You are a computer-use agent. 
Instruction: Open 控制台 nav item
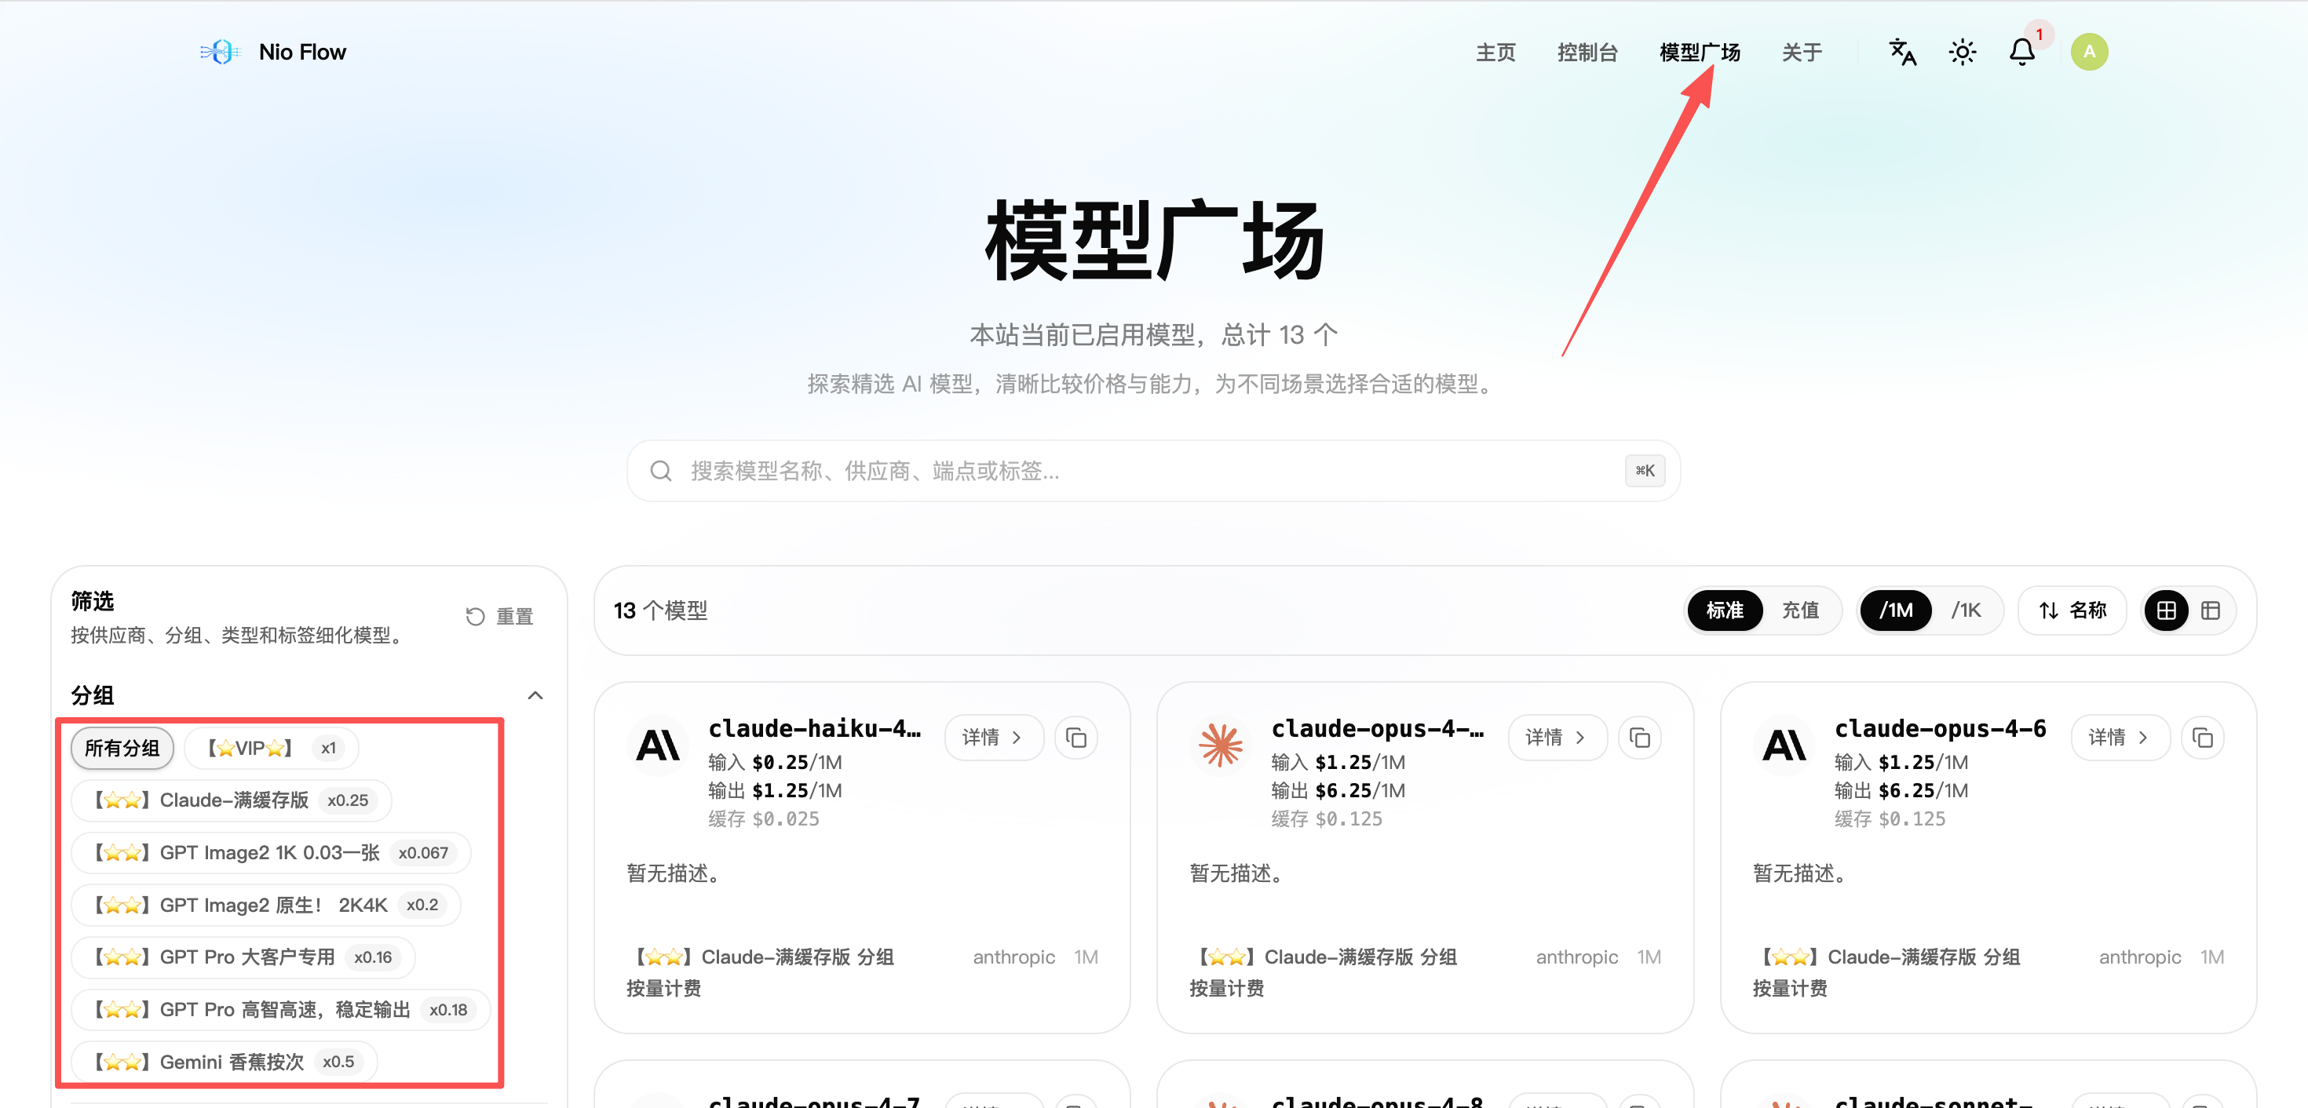click(1587, 52)
